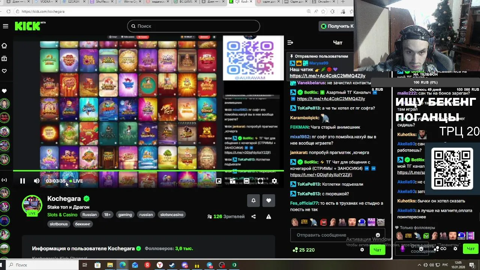This screenshot has width=480, height=270.
Task: Select the slotsncasino tag
Action: click(x=172, y=215)
